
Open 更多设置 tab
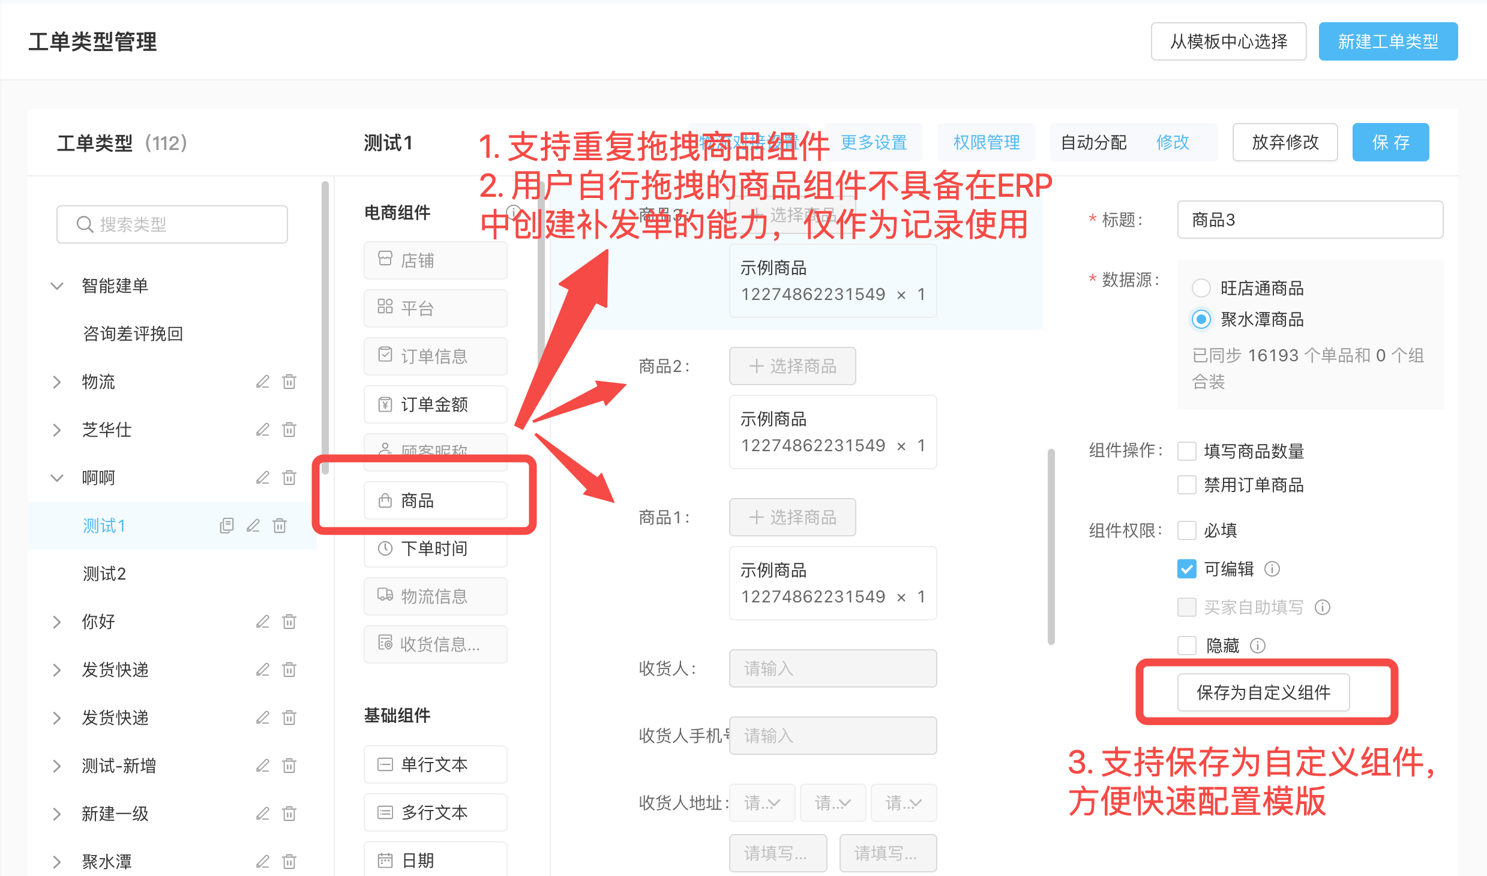coord(874,142)
